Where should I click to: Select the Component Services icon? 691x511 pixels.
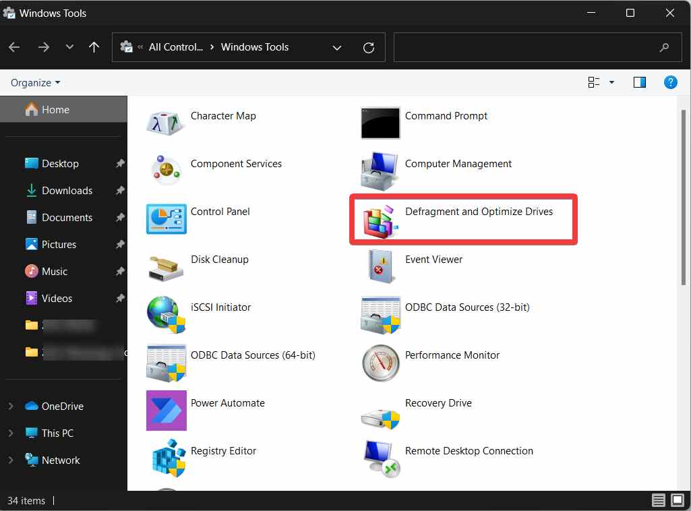(x=166, y=170)
